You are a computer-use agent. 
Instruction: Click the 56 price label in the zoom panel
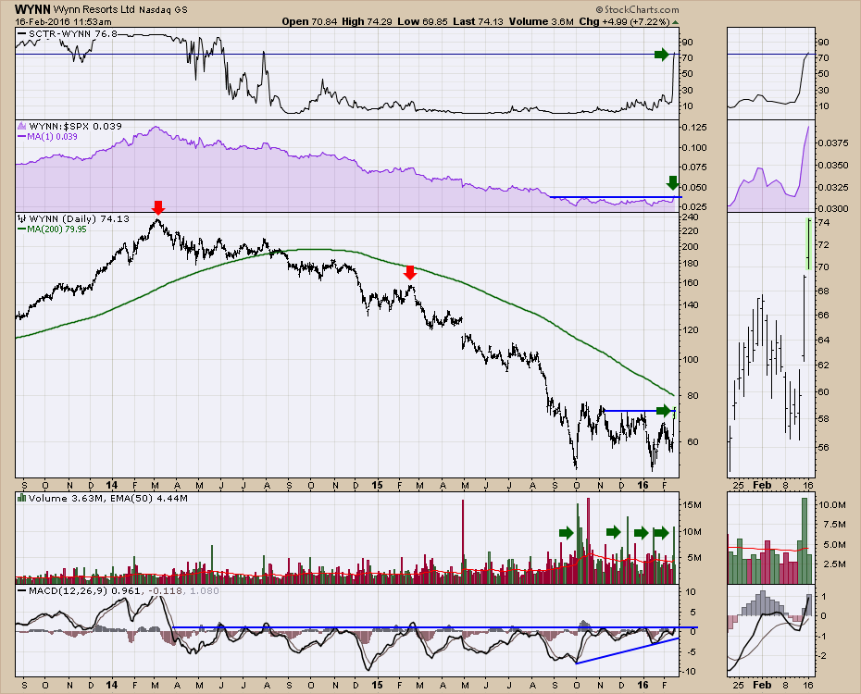coord(824,447)
